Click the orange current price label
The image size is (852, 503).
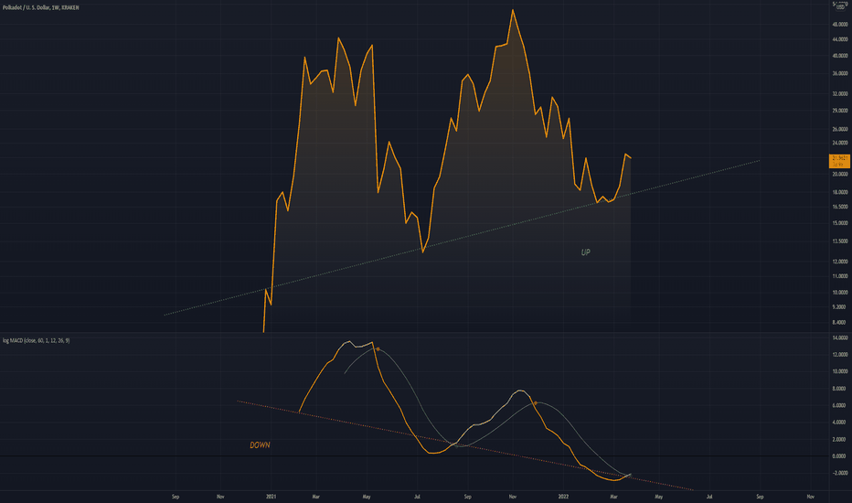pos(839,160)
